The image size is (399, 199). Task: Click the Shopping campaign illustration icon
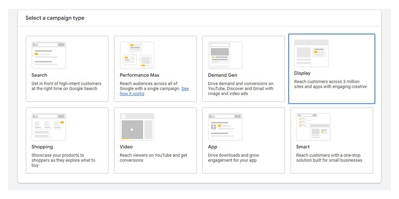click(x=49, y=127)
